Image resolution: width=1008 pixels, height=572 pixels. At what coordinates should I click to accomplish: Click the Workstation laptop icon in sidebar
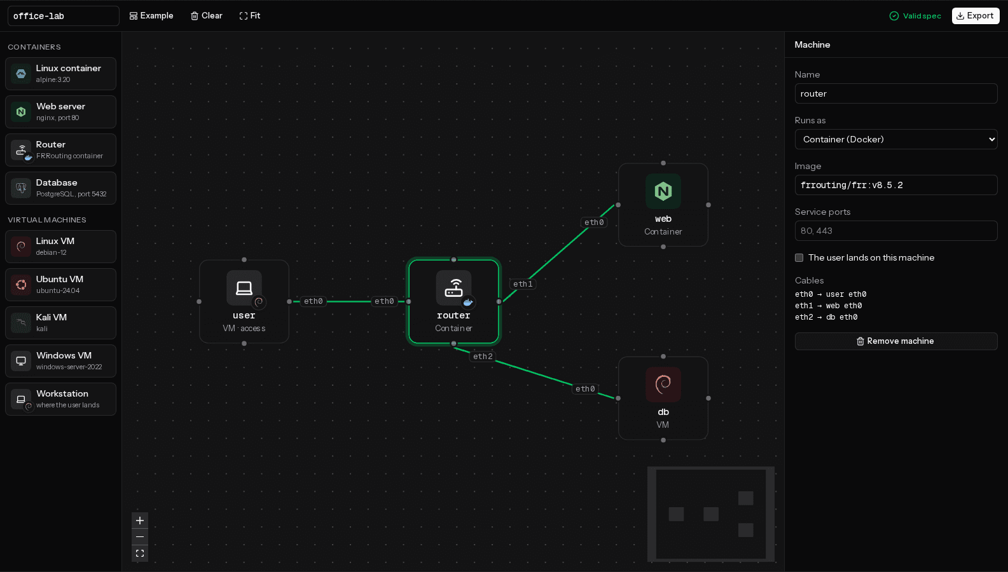21,399
